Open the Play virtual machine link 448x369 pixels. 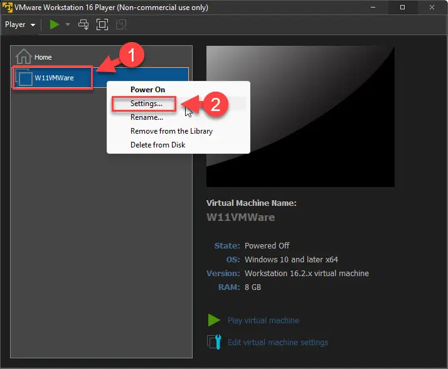263,320
